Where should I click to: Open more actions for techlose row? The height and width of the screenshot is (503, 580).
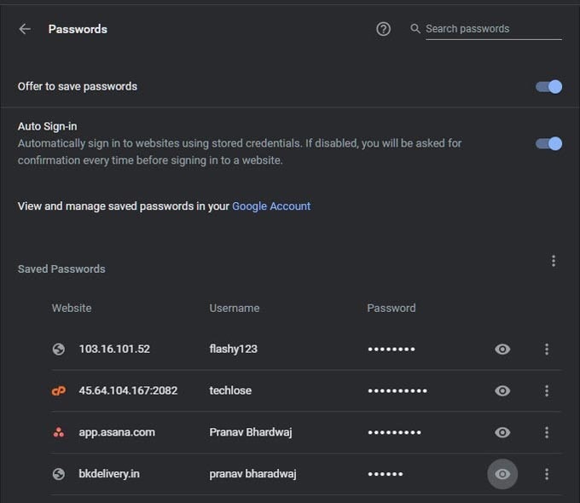coord(547,390)
